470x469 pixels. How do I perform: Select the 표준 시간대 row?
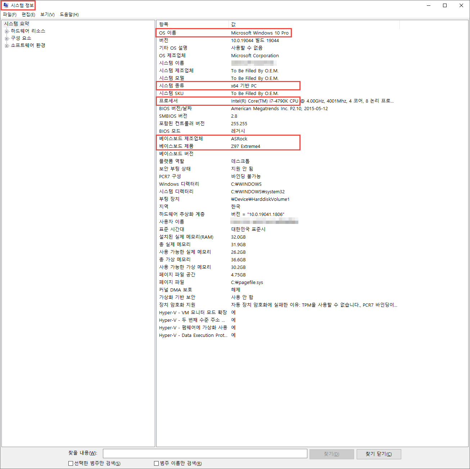tap(278, 229)
